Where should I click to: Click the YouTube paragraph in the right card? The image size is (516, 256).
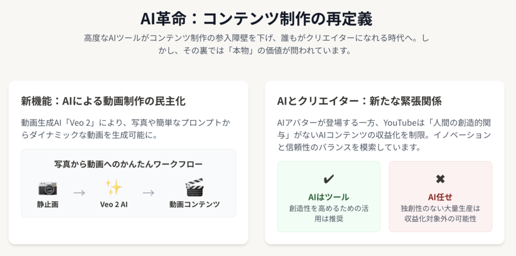(384, 135)
